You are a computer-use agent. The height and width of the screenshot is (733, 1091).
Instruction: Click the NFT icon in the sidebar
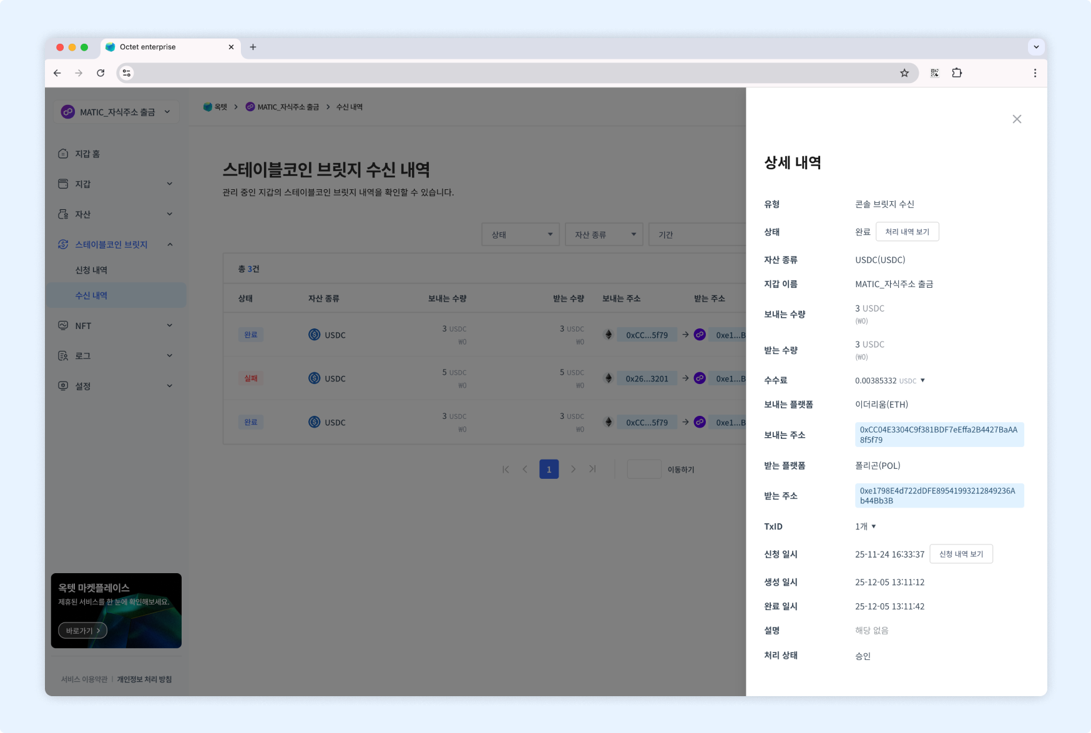click(x=63, y=325)
